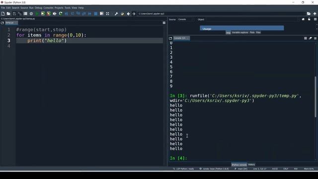The width and height of the screenshot is (318, 179).
Task: Toggle the Help pane lock icon
Action: 309,19
